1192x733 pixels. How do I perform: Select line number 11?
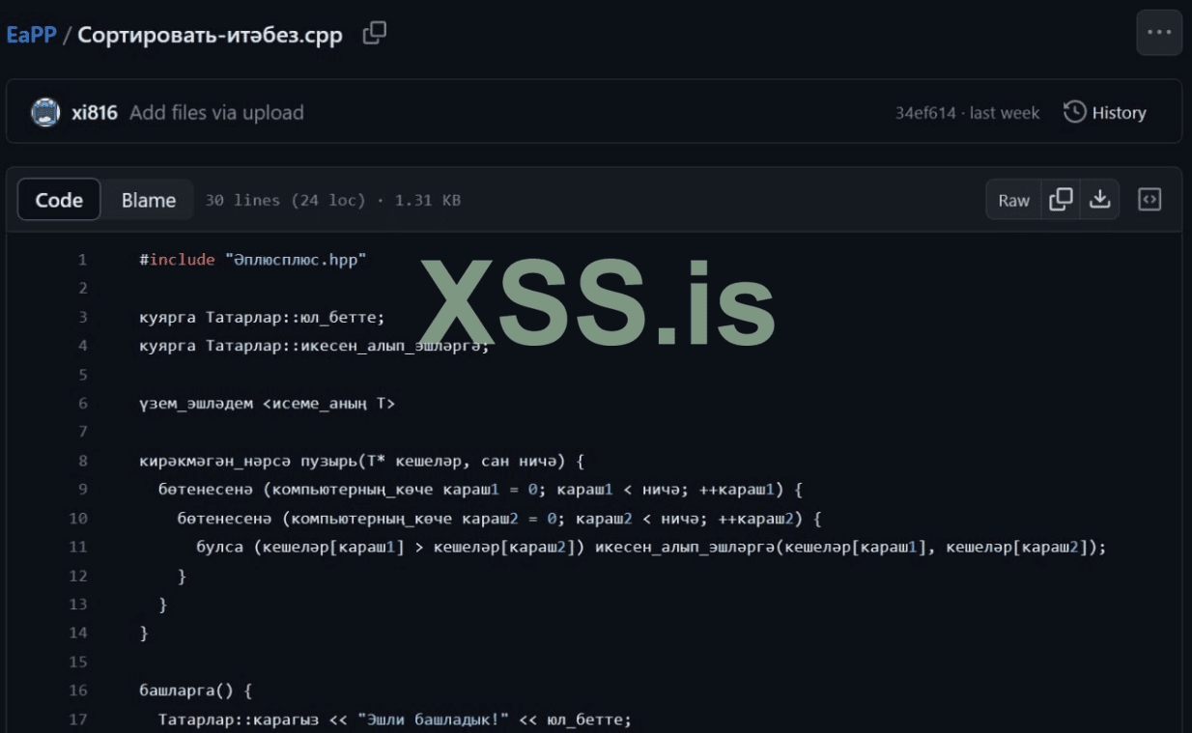(78, 547)
